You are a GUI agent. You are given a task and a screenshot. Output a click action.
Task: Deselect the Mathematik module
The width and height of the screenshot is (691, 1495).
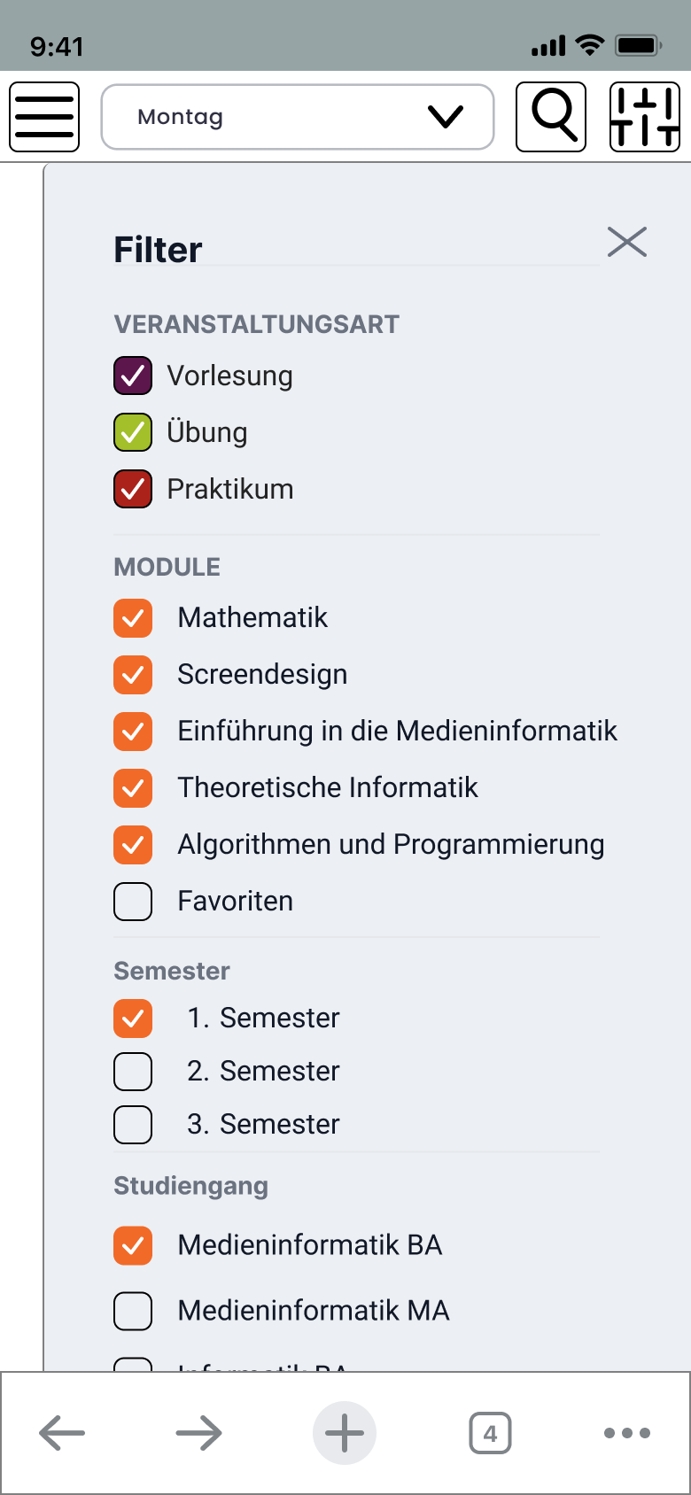pyautogui.click(x=133, y=618)
